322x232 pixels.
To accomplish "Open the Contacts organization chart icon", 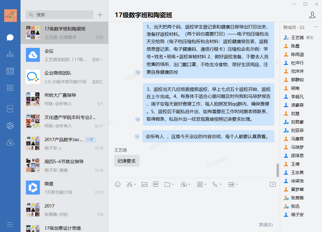I will (10, 54).
